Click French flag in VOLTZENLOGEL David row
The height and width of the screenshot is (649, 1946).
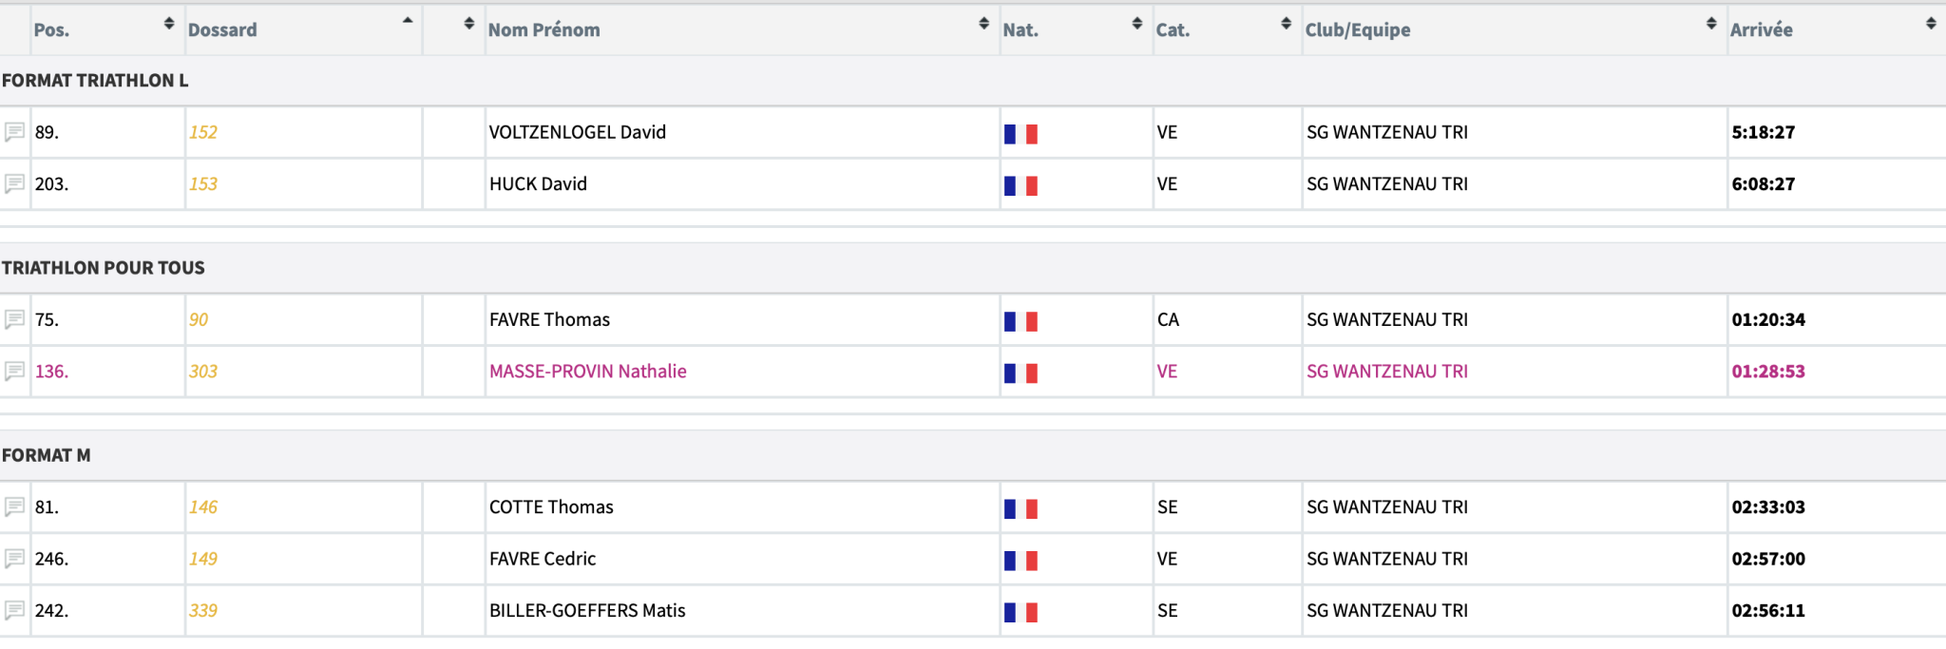point(1021,134)
